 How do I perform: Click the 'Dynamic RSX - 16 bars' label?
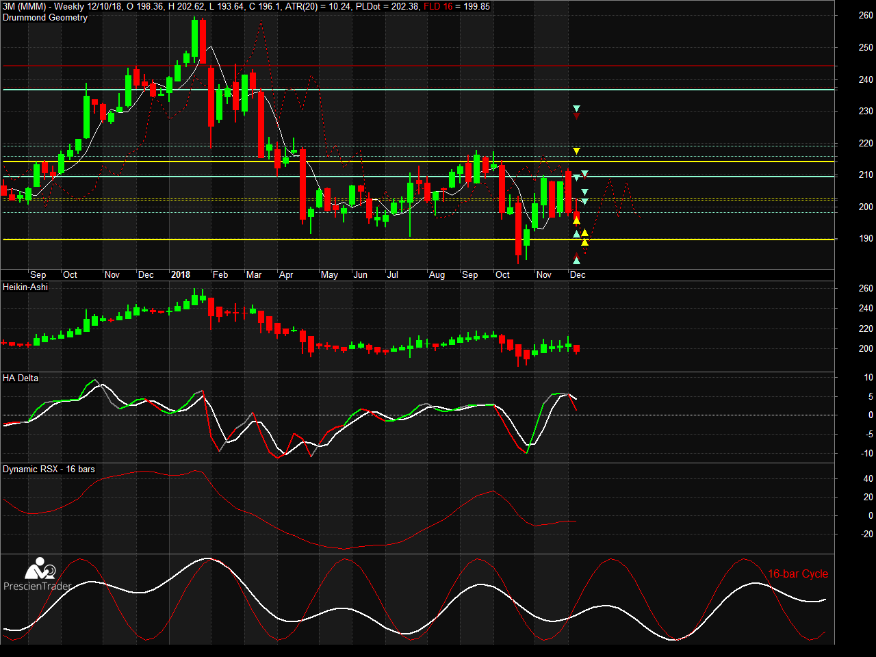49,469
